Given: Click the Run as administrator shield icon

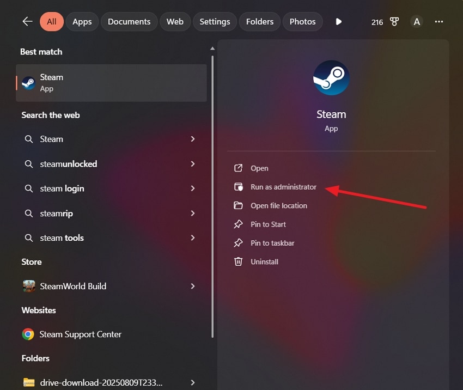Looking at the screenshot, I should [238, 186].
